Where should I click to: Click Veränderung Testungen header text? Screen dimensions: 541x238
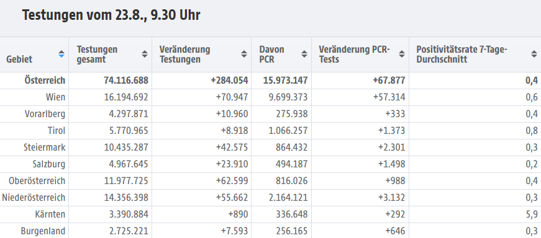click(184, 55)
